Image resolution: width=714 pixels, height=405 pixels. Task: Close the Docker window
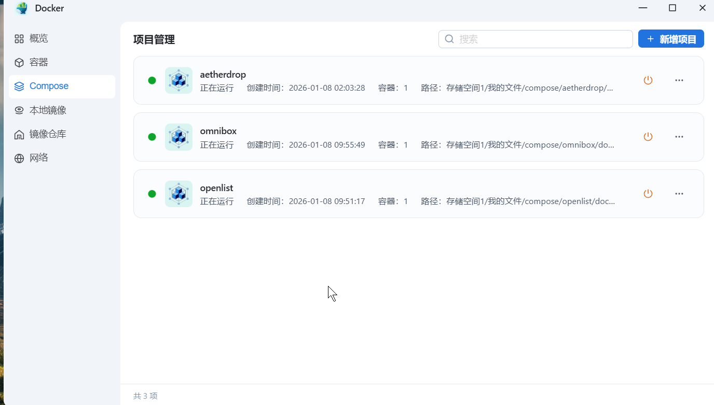click(x=703, y=8)
